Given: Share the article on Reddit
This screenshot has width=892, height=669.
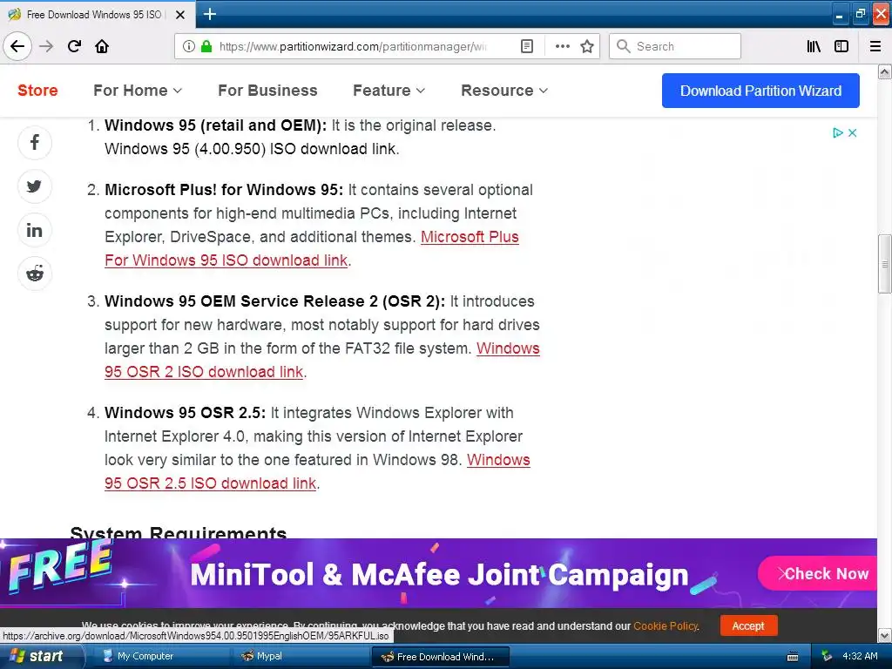Looking at the screenshot, I should (x=35, y=274).
